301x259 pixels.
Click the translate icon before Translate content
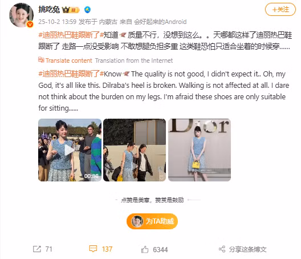[41, 60]
